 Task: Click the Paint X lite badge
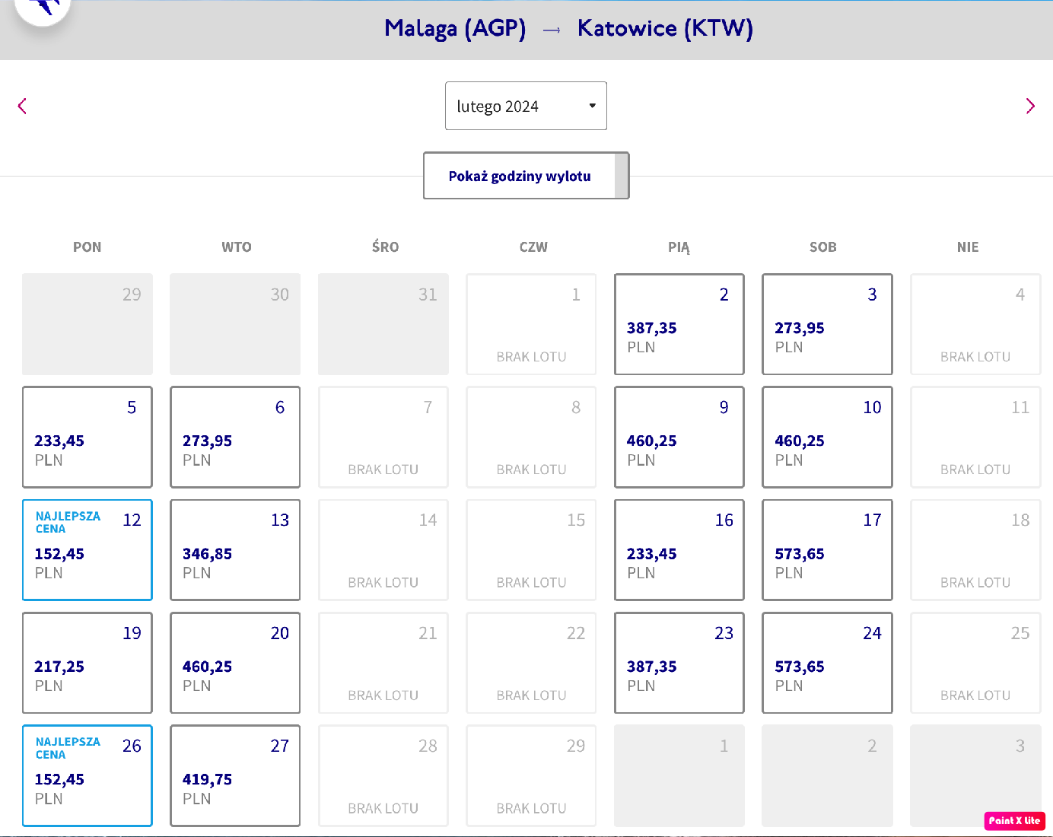tap(1014, 820)
